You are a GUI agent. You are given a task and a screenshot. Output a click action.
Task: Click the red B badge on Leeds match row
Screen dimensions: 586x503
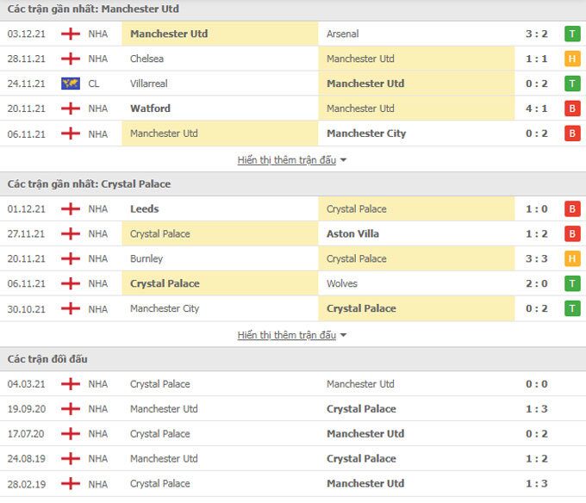571,209
